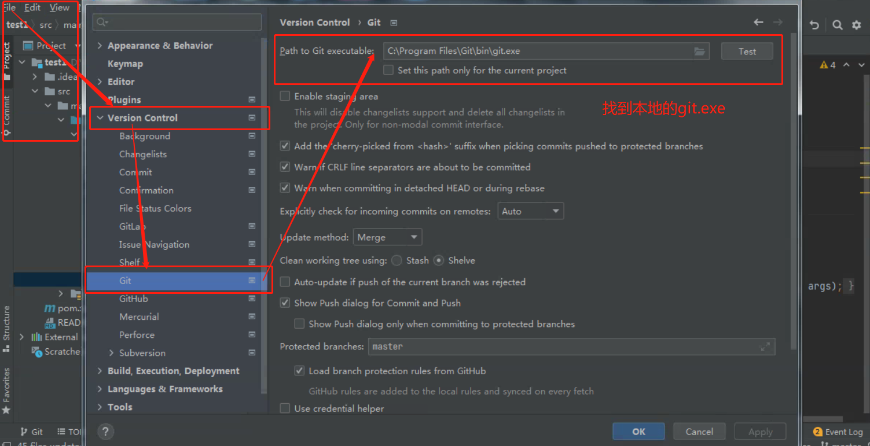Click the back navigation arrow in Settings
The image size is (870, 446).
point(758,22)
